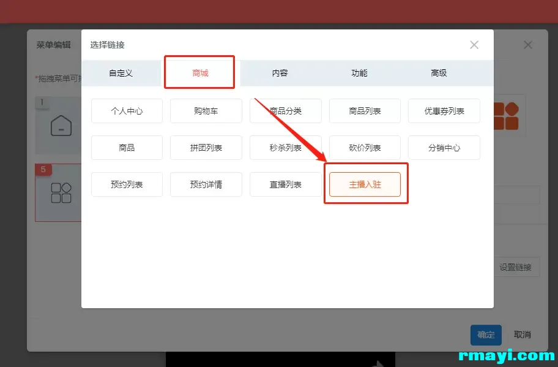Screen dimensions: 558x367
Task: Click 取消 in the 菜单编辑 window
Action: [x=522, y=335]
